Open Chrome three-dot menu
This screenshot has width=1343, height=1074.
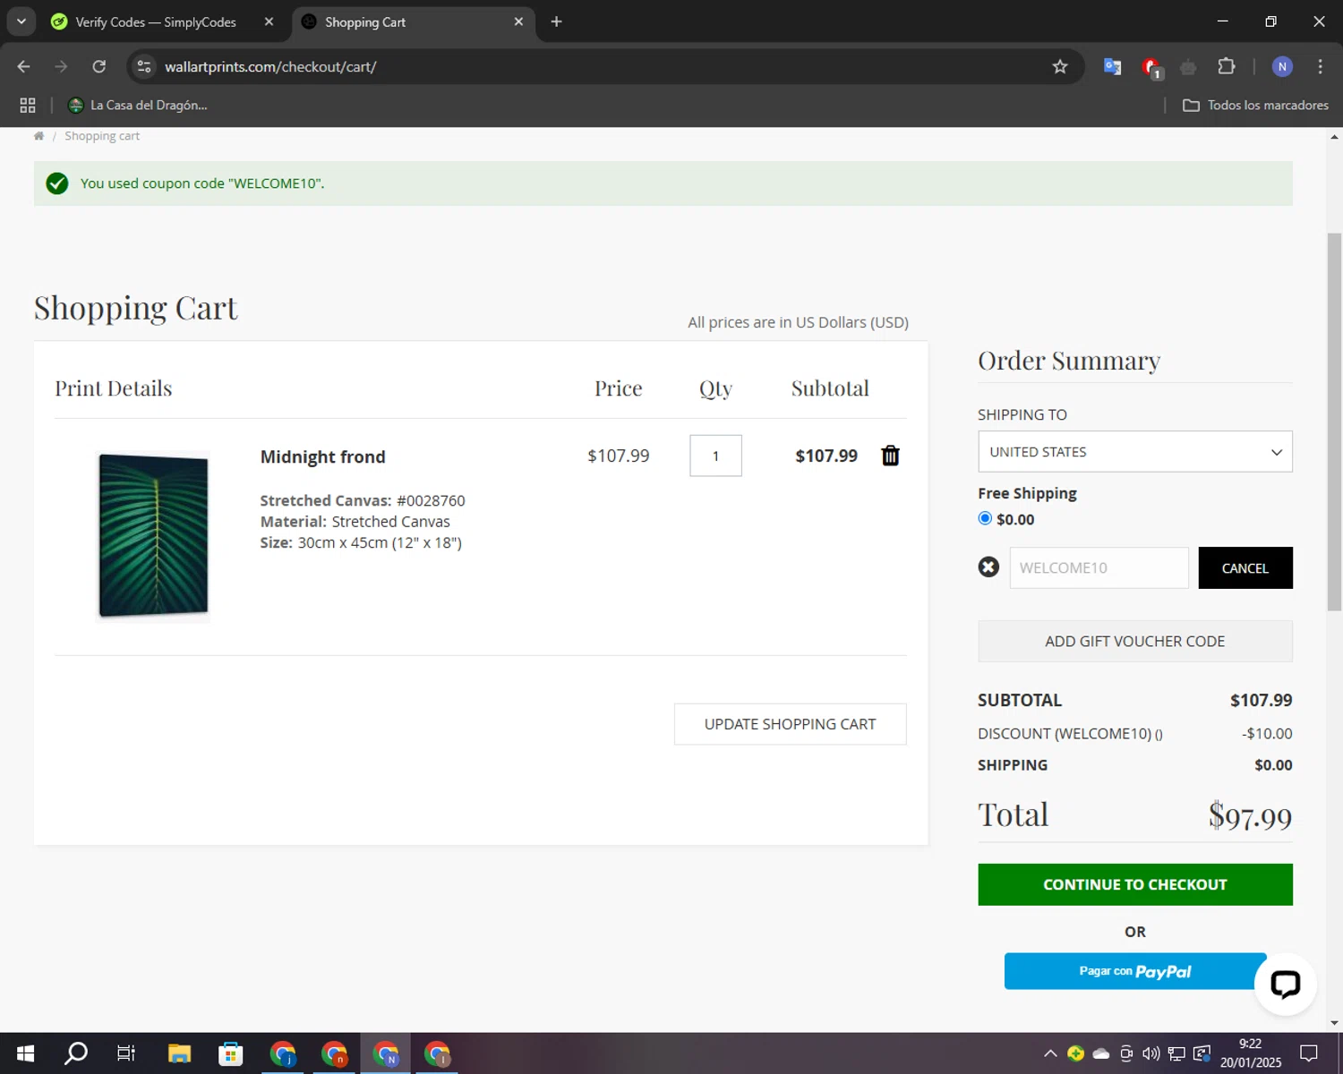click(1320, 67)
